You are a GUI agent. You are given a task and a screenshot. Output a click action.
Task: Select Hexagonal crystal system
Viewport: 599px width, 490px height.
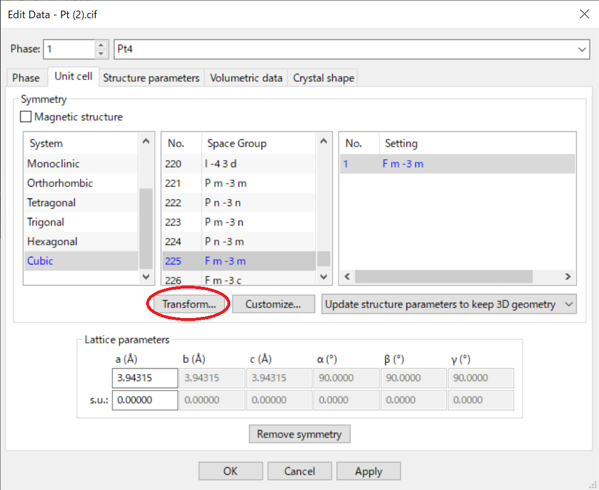click(x=81, y=241)
